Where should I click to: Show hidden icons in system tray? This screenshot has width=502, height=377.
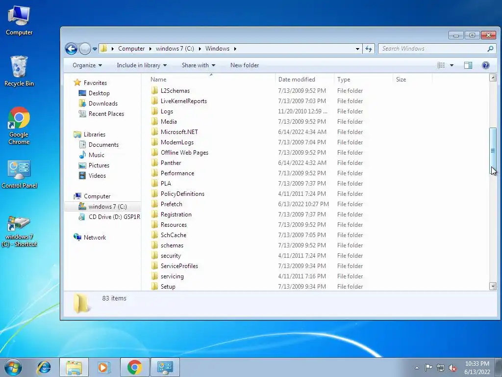[x=417, y=368]
